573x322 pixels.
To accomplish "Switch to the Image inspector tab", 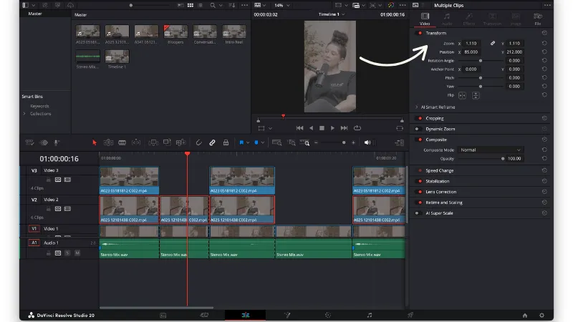I will pos(516,19).
